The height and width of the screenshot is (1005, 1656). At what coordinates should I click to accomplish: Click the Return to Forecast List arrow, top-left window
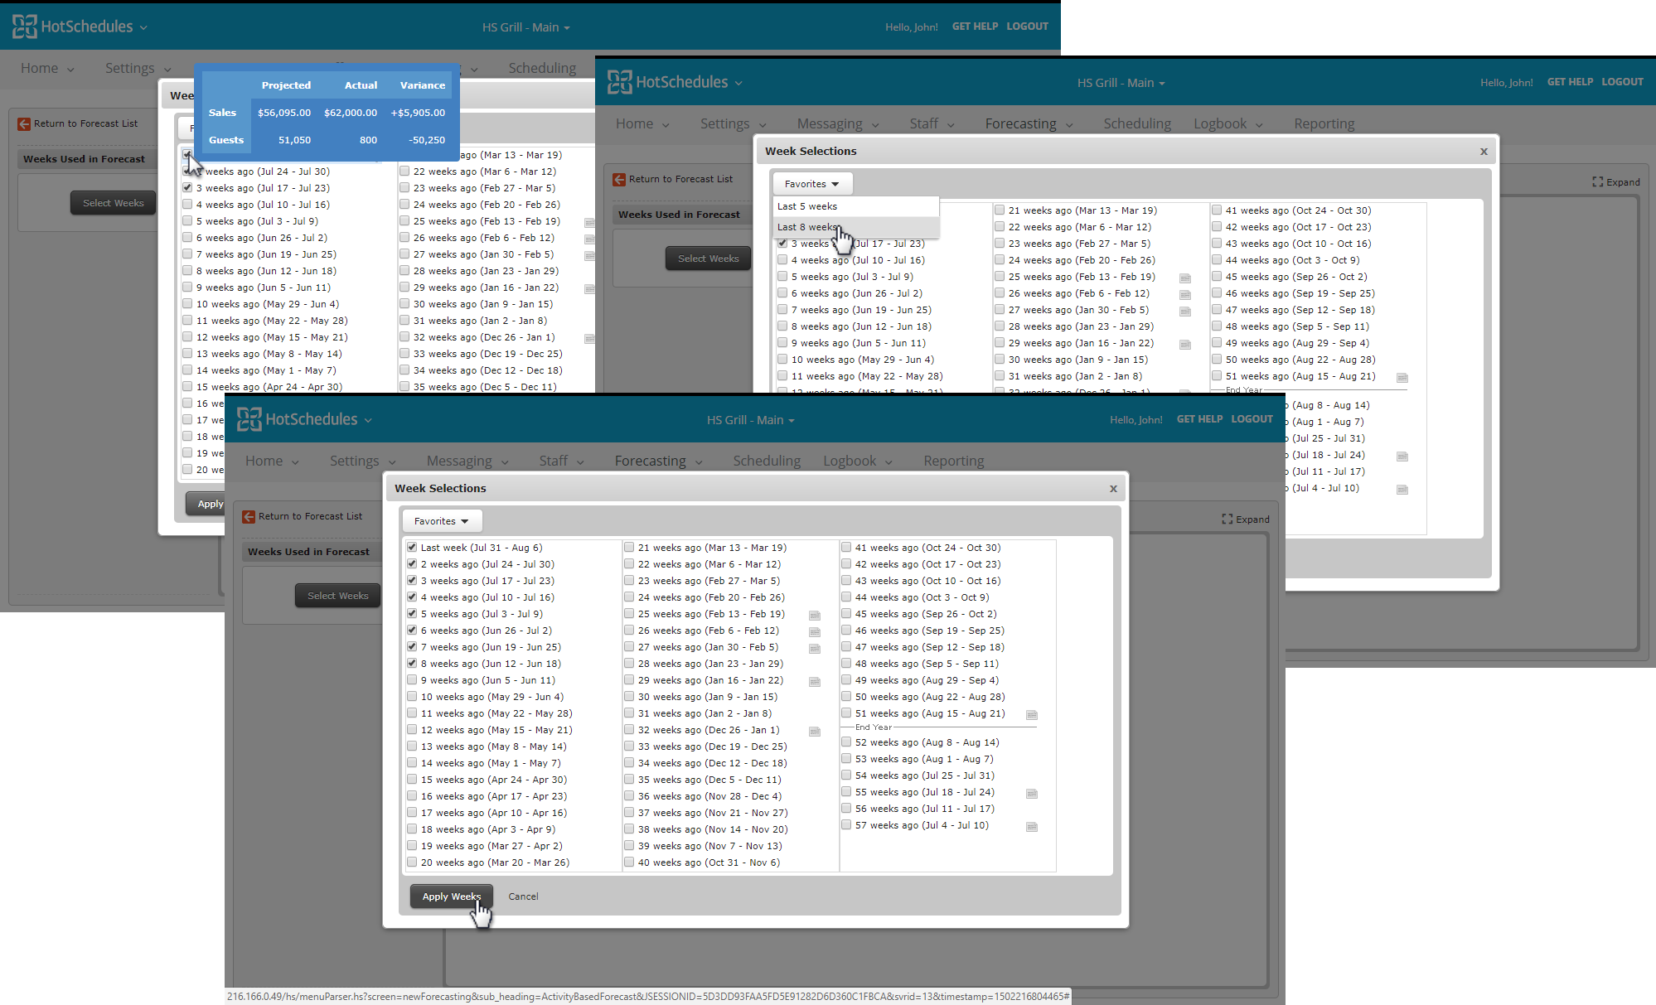pyautogui.click(x=24, y=123)
